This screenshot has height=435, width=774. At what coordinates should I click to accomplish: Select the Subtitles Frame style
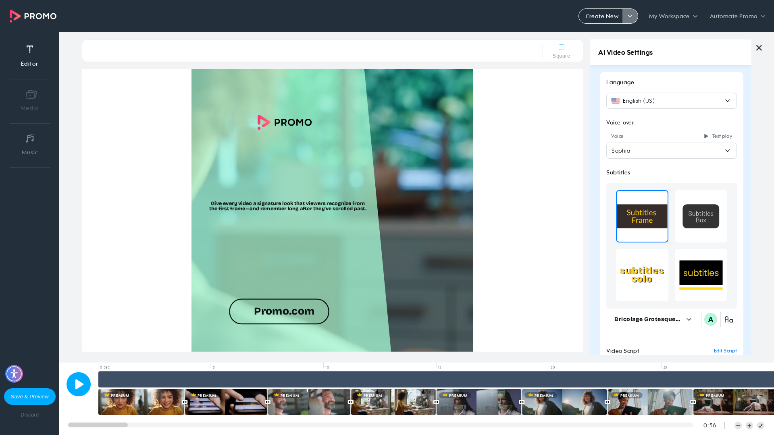click(642, 216)
